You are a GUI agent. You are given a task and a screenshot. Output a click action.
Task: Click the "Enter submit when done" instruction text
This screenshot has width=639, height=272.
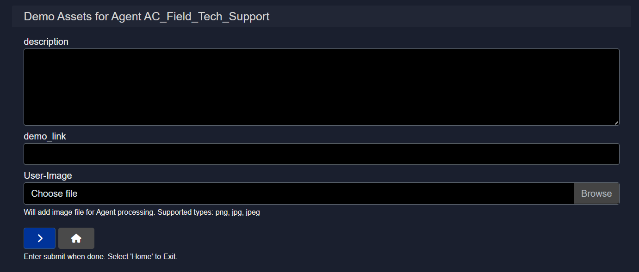tap(100, 256)
